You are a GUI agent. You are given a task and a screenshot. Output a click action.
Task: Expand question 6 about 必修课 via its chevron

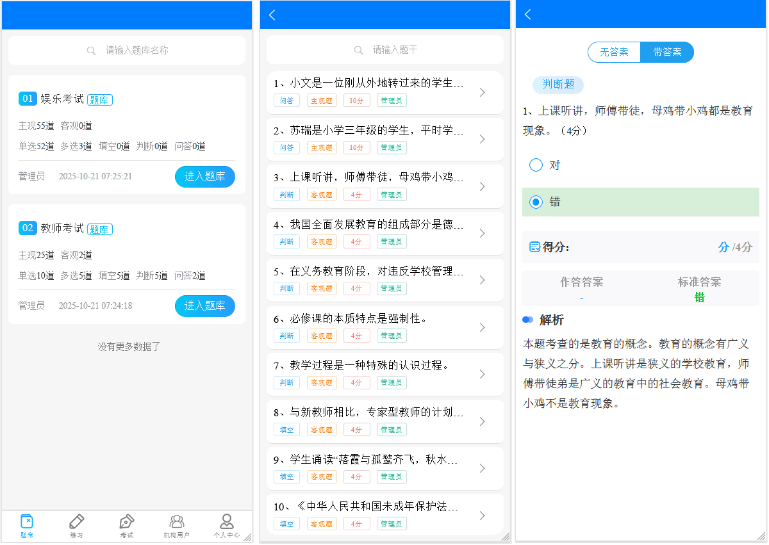(482, 327)
